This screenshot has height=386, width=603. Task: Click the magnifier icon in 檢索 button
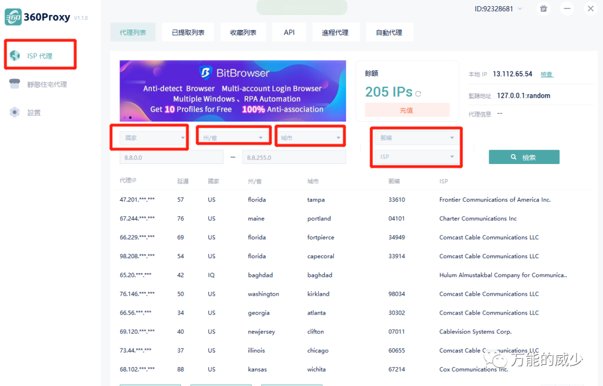[514, 157]
